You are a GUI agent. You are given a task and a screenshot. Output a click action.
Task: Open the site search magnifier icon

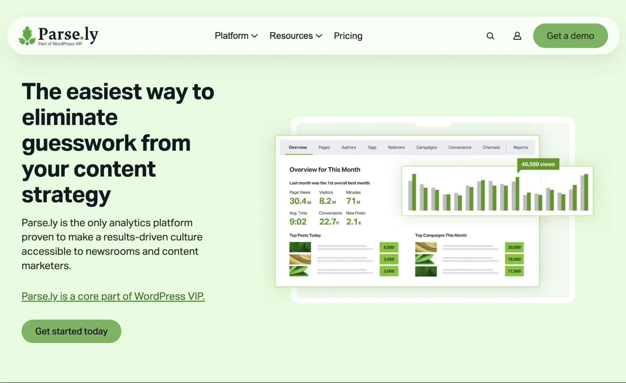pos(490,36)
